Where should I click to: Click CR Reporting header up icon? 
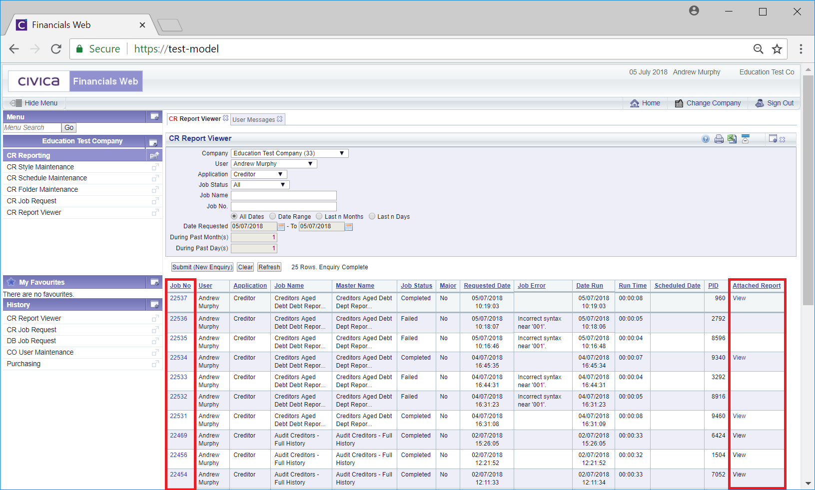tap(154, 155)
